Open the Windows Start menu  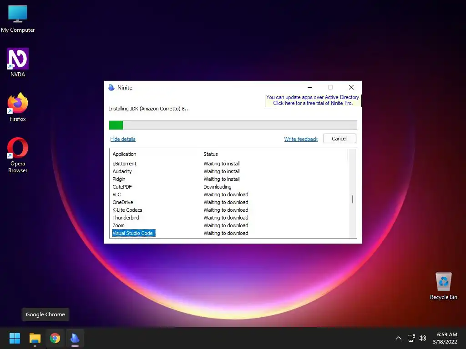click(x=15, y=338)
